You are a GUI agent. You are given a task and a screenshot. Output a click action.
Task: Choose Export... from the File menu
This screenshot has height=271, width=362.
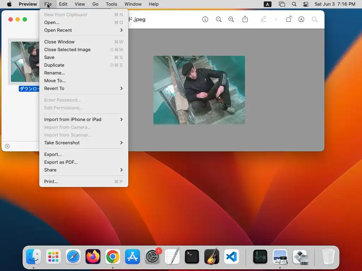[83, 155]
